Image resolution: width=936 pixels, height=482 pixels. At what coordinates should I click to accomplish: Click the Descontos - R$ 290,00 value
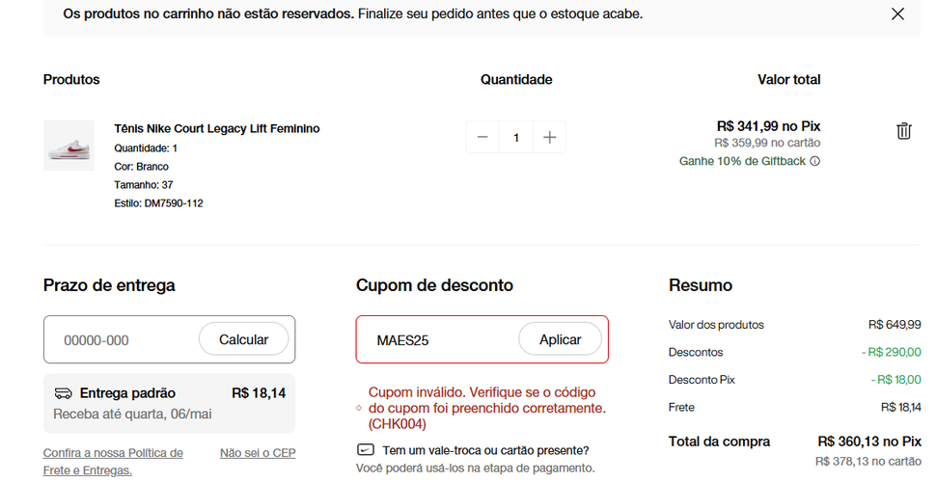click(x=892, y=352)
